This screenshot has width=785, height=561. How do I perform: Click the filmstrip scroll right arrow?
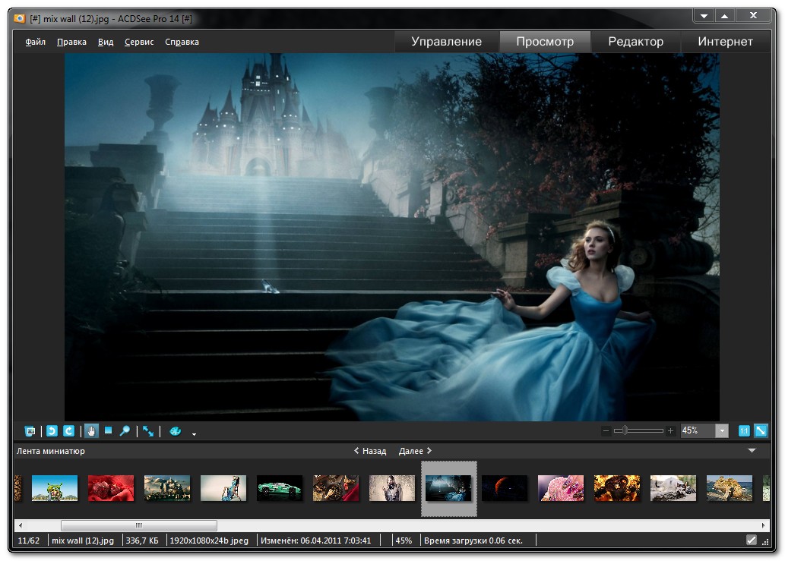[764, 525]
